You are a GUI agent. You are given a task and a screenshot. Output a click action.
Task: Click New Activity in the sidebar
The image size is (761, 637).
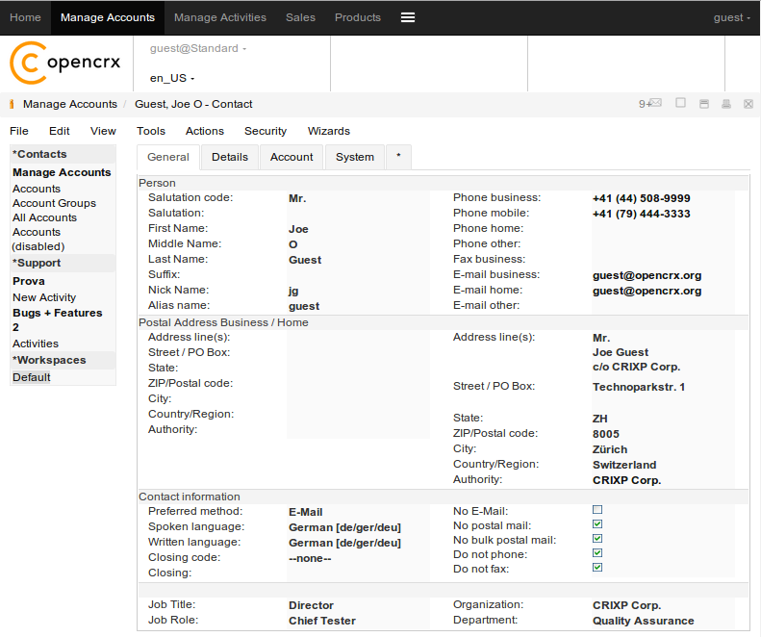coord(44,297)
